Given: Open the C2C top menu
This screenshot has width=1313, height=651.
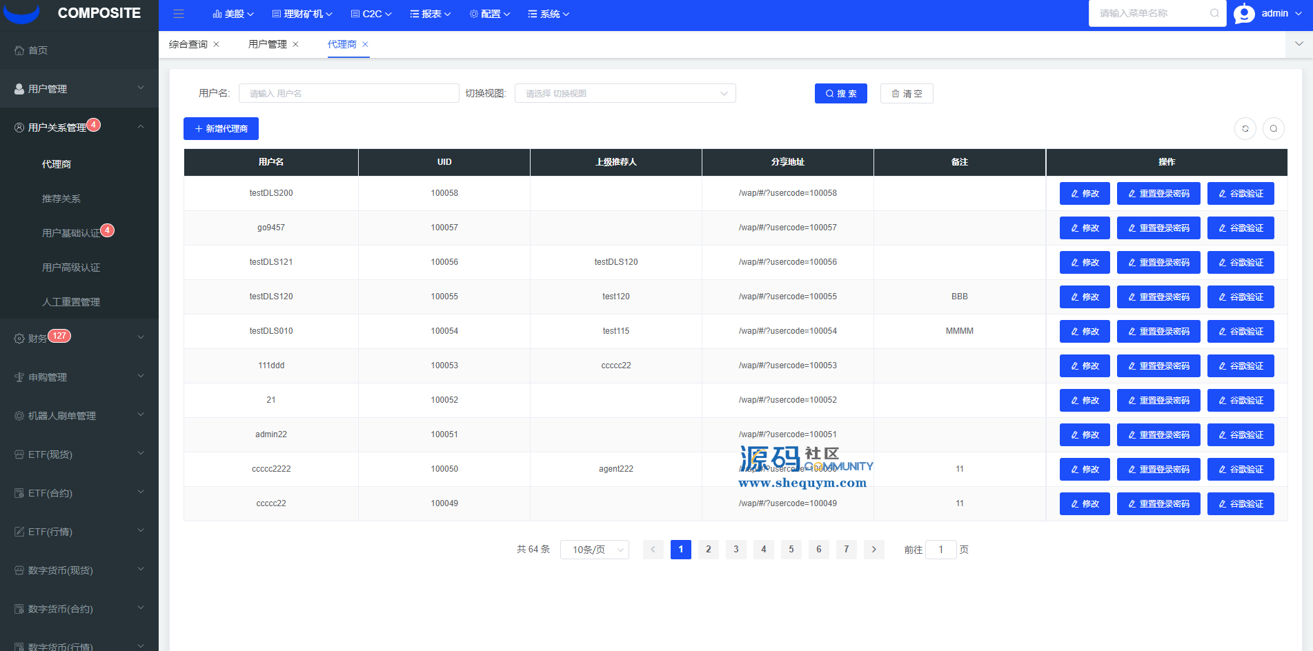Looking at the screenshot, I should click(x=371, y=14).
